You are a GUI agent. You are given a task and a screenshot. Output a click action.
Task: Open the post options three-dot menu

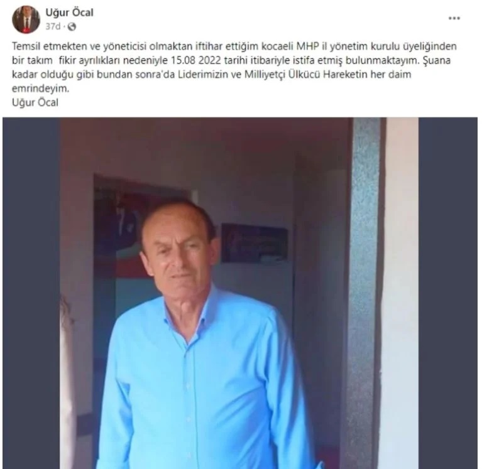coord(454,18)
